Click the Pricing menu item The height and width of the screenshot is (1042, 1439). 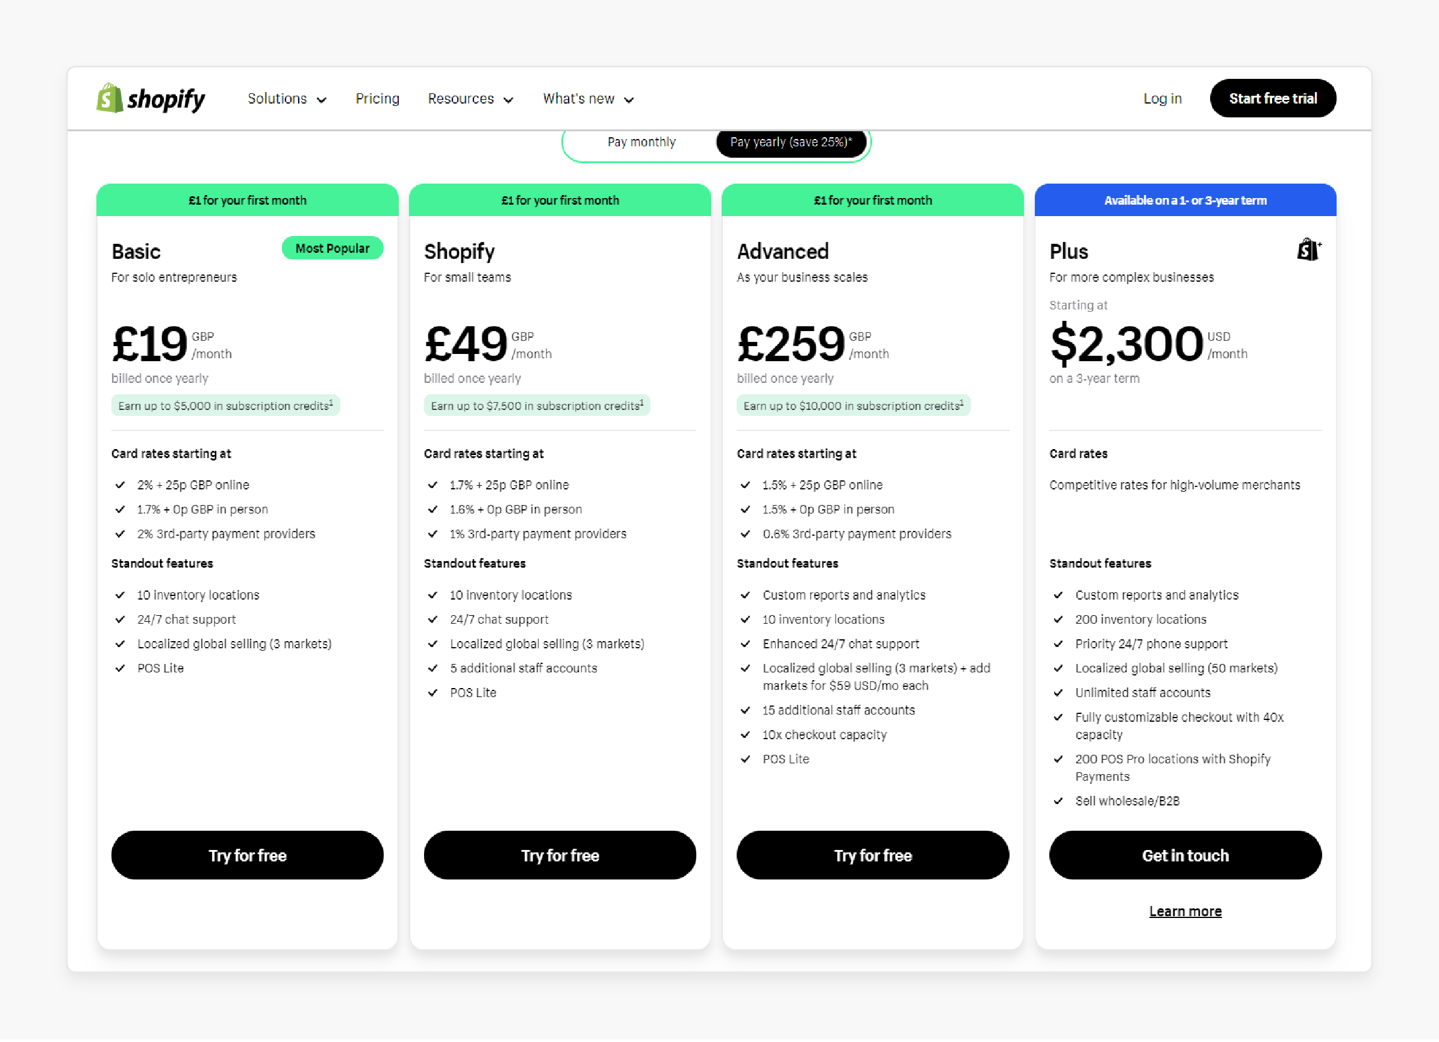(x=378, y=98)
